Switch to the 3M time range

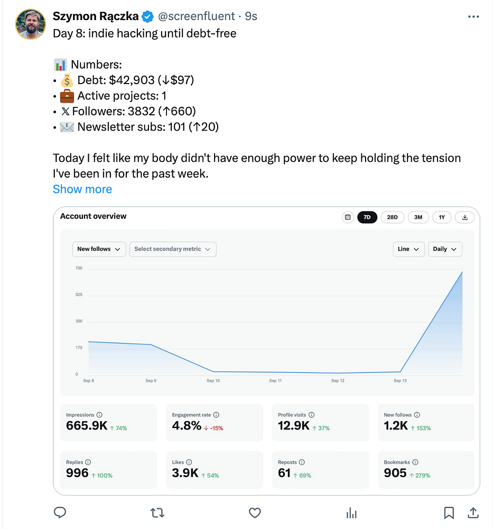coord(418,217)
